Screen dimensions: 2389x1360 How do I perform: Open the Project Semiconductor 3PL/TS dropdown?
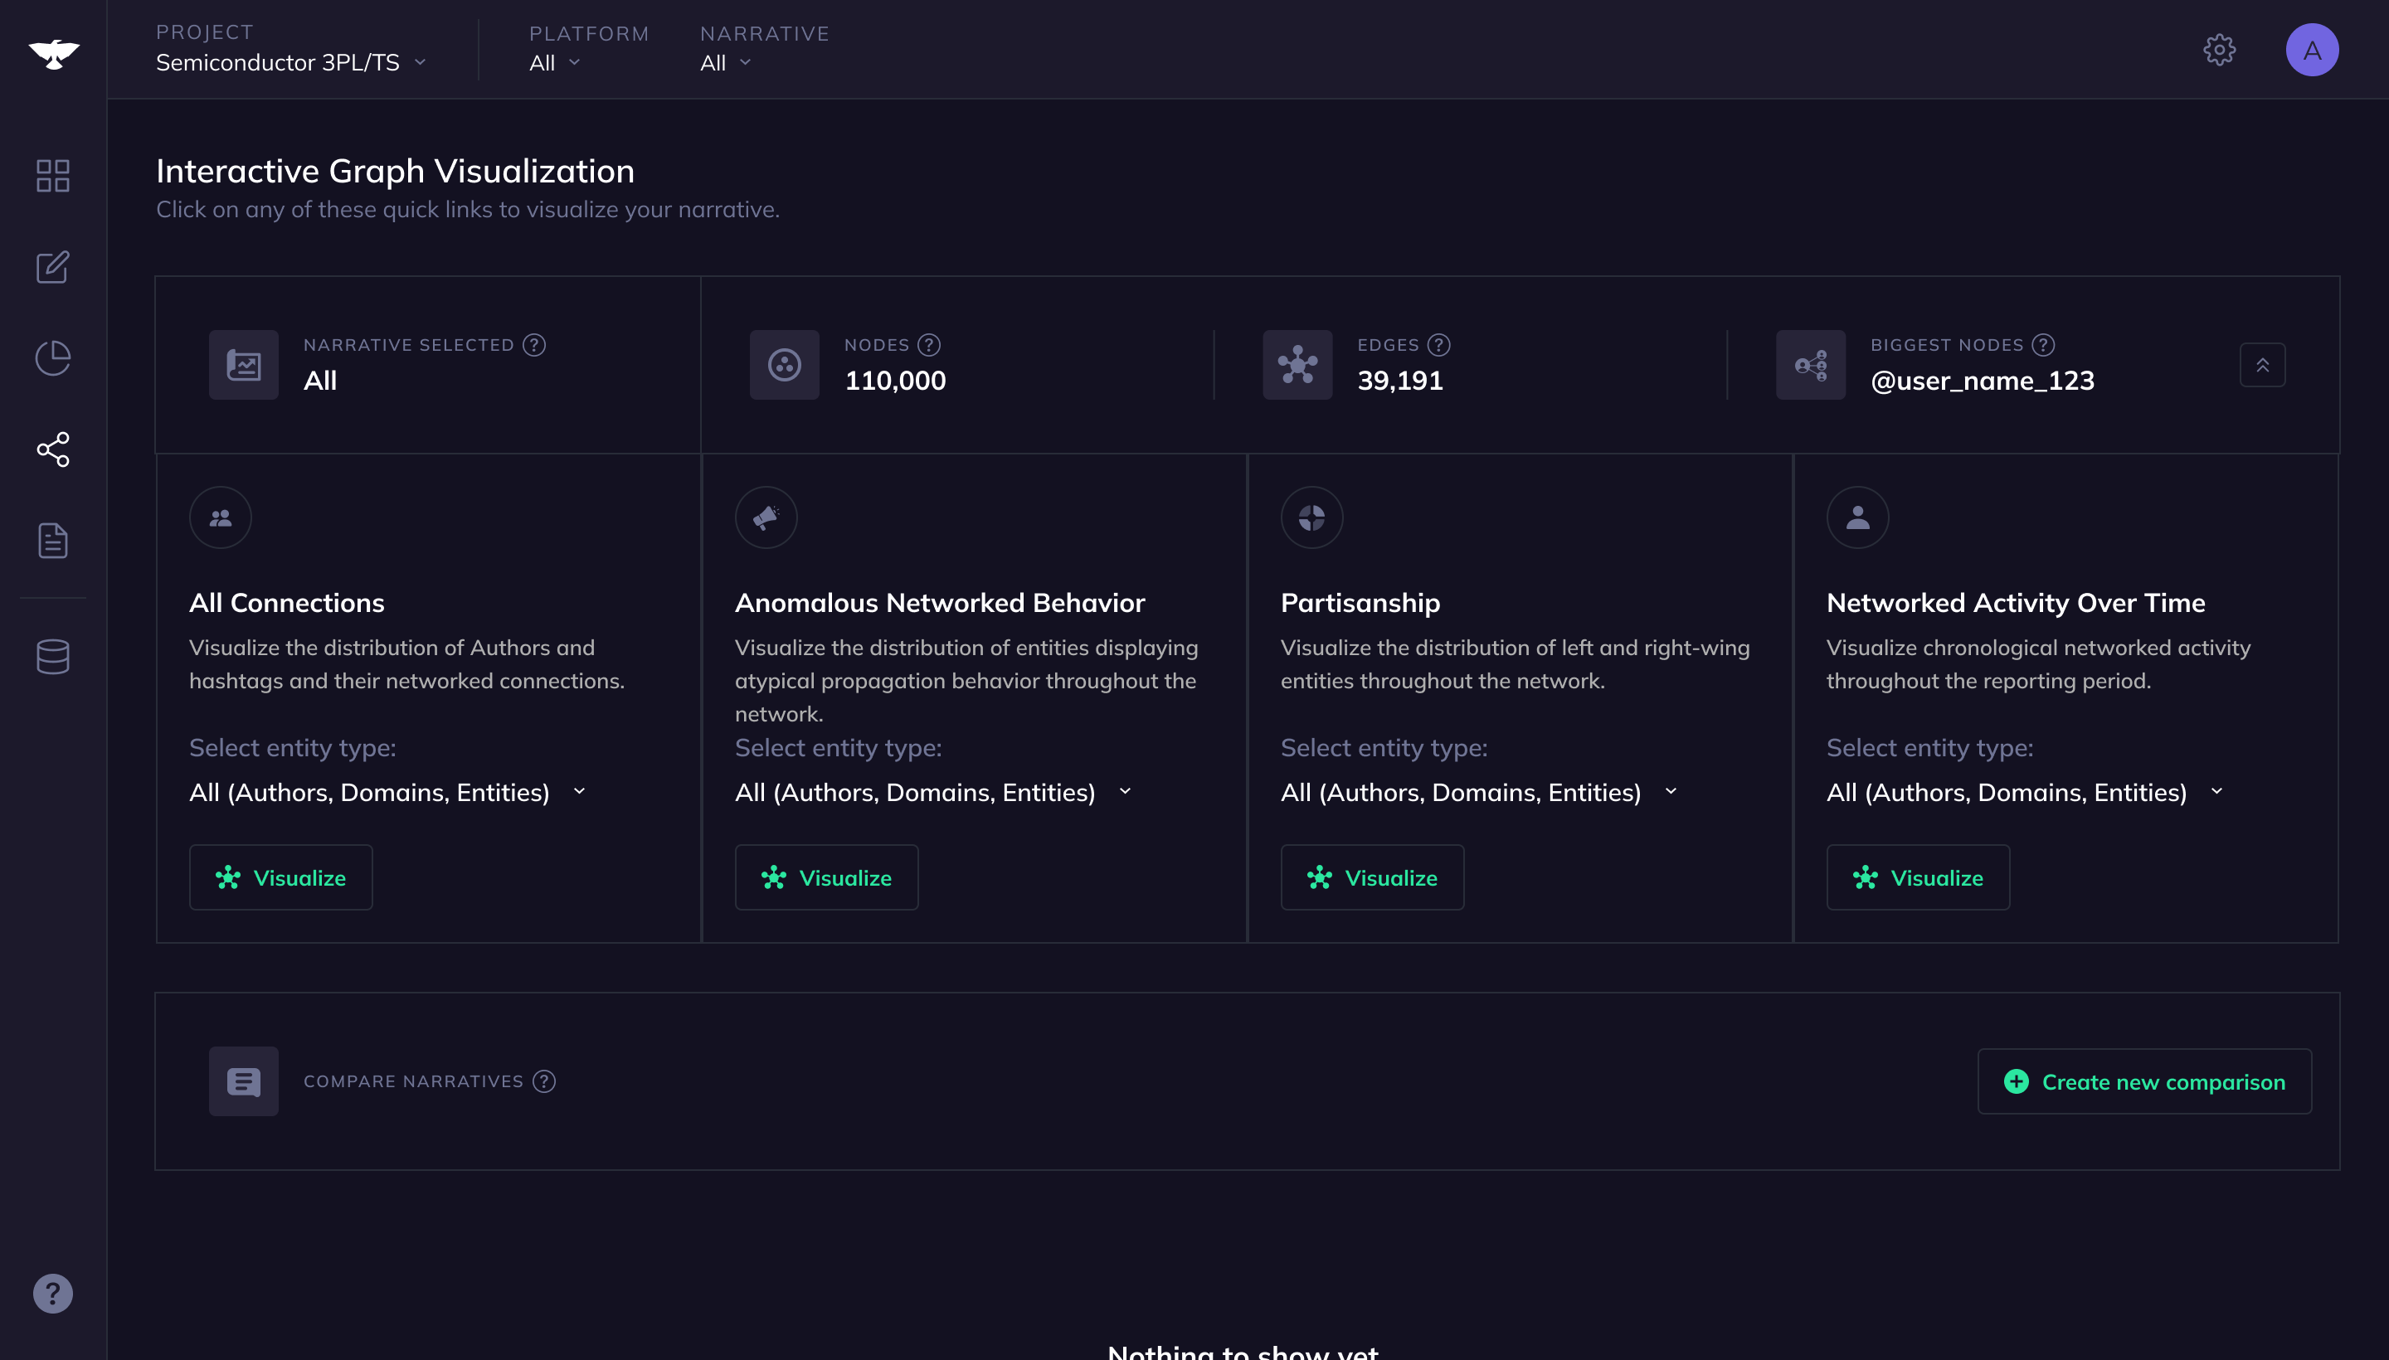pos(290,62)
